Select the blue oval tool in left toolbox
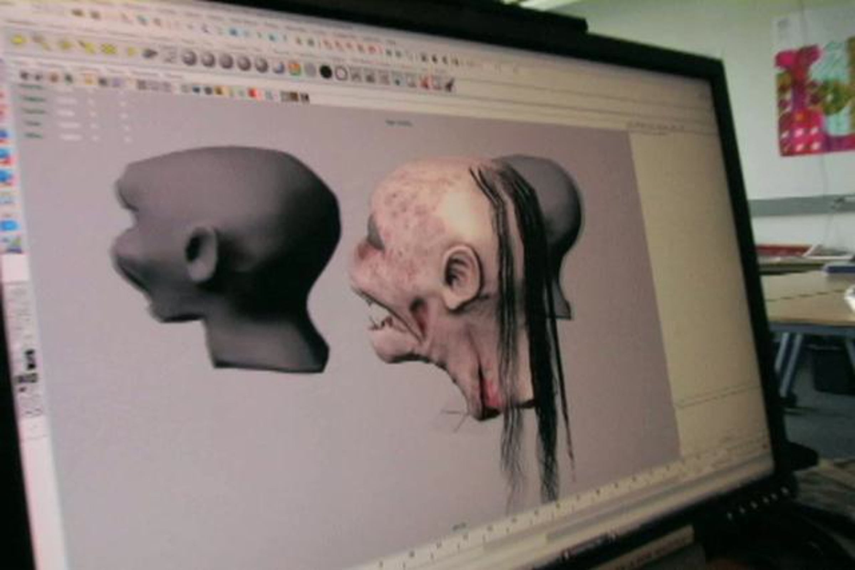This screenshot has height=570, width=855. point(9,225)
